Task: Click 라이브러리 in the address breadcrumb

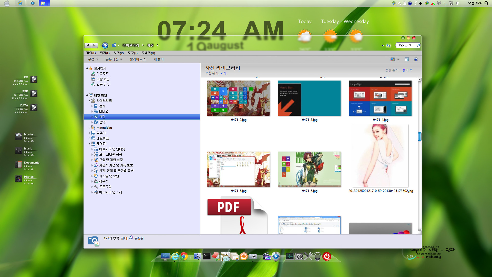Action: [x=131, y=45]
